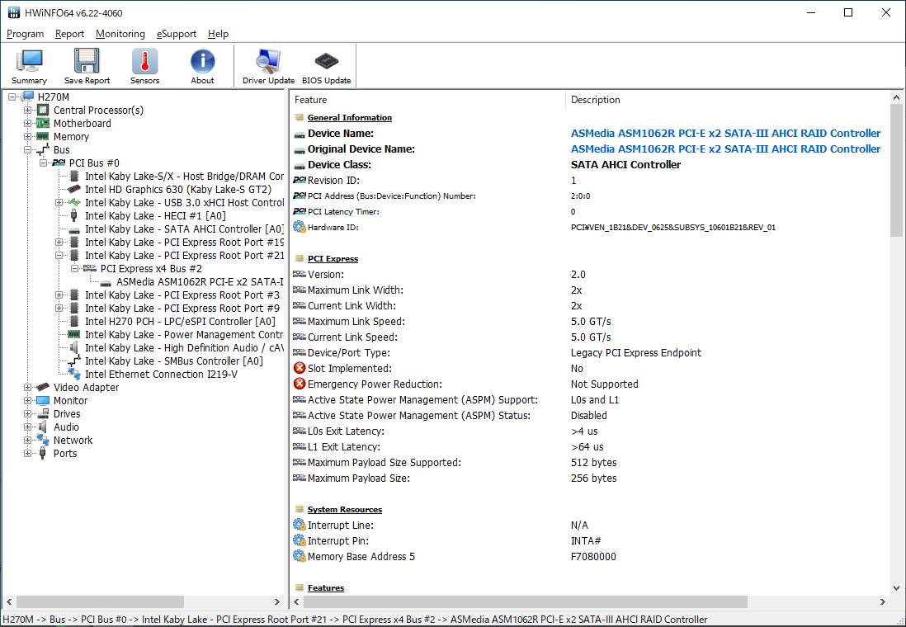
Task: Click the General Information section header
Action: point(350,117)
